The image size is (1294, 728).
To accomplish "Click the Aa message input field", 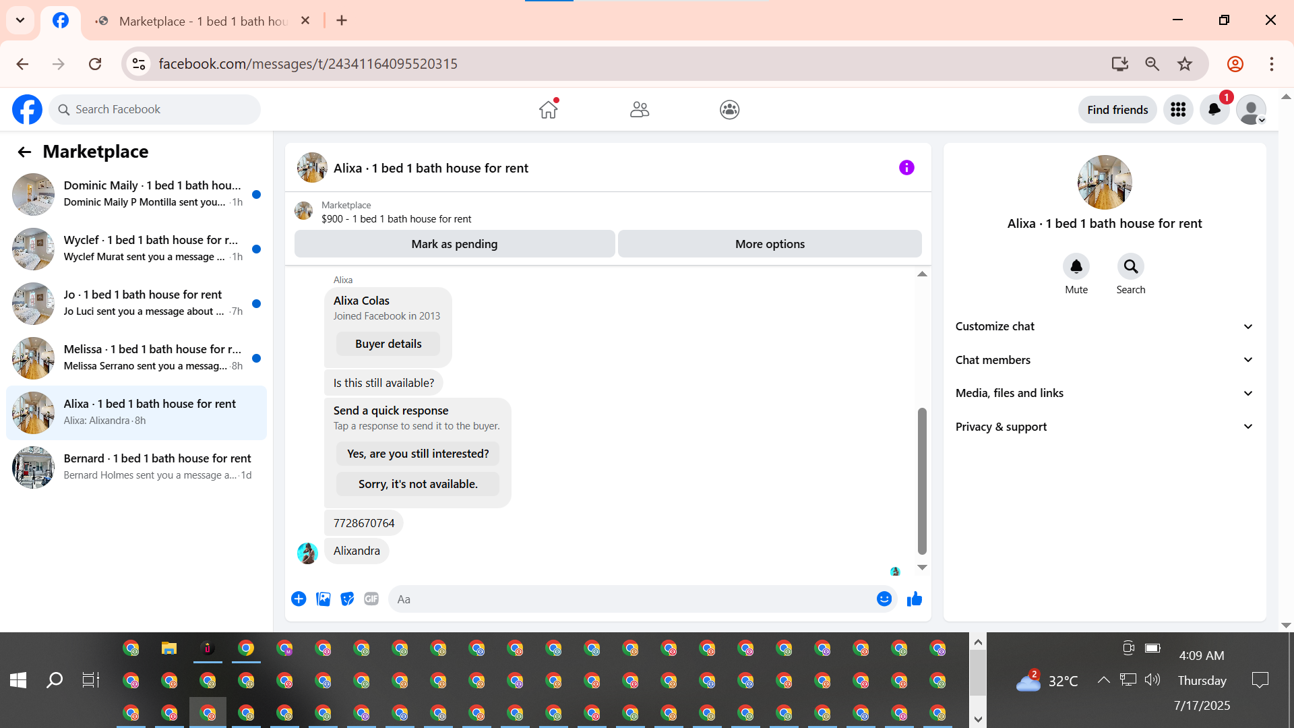I will coord(634,599).
